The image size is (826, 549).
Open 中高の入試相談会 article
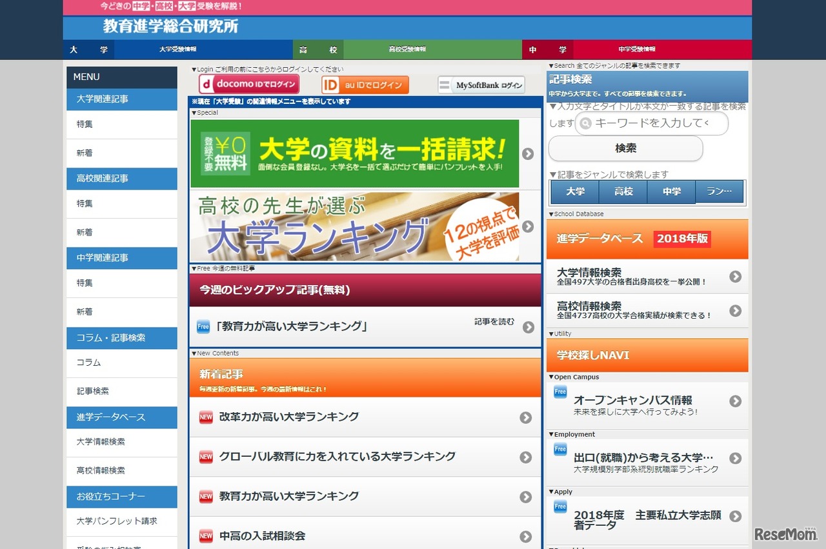click(x=365, y=537)
